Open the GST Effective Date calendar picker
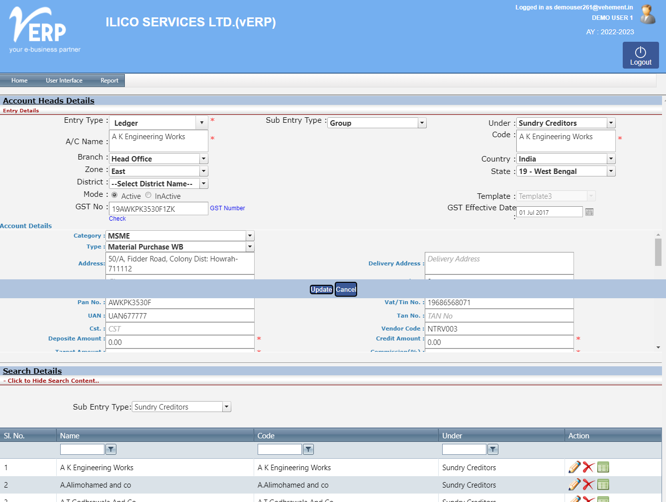Viewport: 666px width, 502px height. [589, 212]
